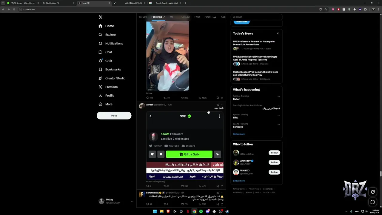Click the blue Subscribe button
Screen dimensions: 382x215
241,22
